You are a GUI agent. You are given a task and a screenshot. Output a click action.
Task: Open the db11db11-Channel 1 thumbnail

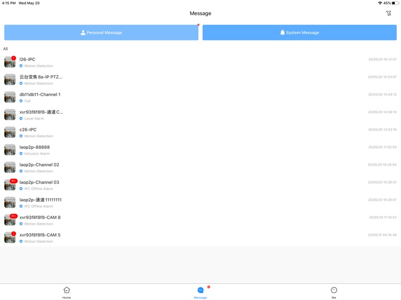click(x=10, y=97)
